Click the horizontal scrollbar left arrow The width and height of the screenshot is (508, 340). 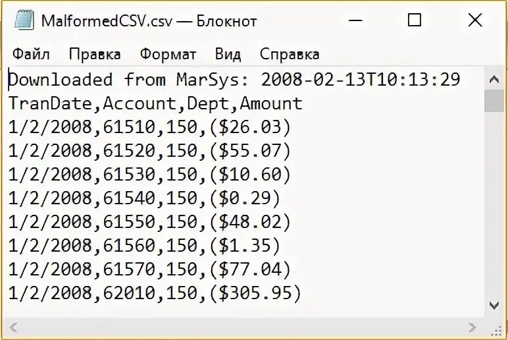click(x=14, y=327)
